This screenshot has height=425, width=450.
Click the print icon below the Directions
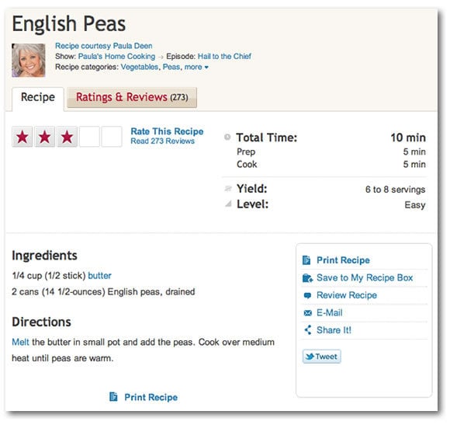click(x=113, y=397)
